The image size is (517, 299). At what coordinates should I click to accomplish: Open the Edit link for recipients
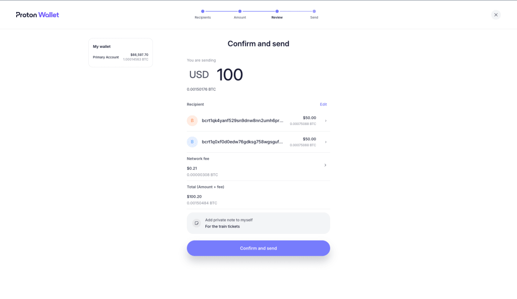click(323, 104)
